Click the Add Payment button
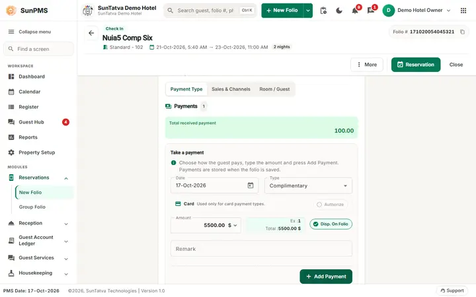 pos(326,277)
